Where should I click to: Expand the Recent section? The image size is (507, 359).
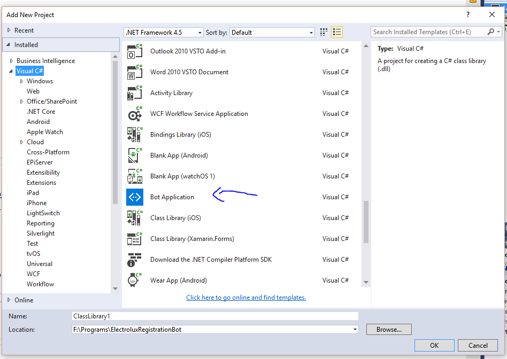(9, 30)
